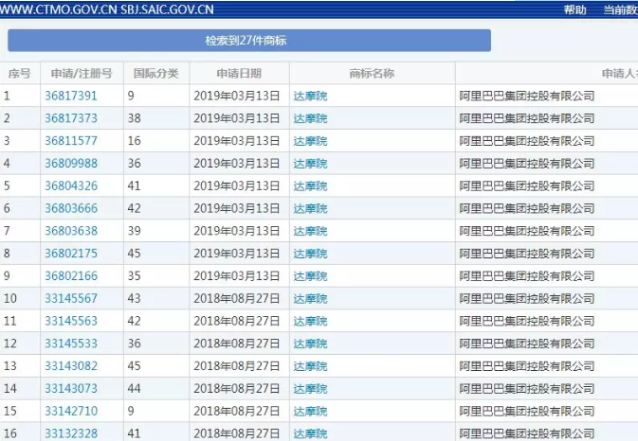Select class 35 cell in row 36802166
The width and height of the screenshot is (638, 441).
156,275
